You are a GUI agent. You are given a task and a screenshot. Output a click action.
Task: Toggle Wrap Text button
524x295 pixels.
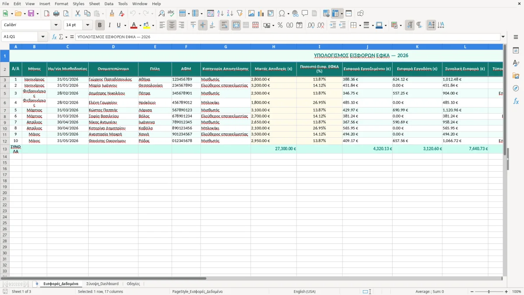(x=224, y=25)
